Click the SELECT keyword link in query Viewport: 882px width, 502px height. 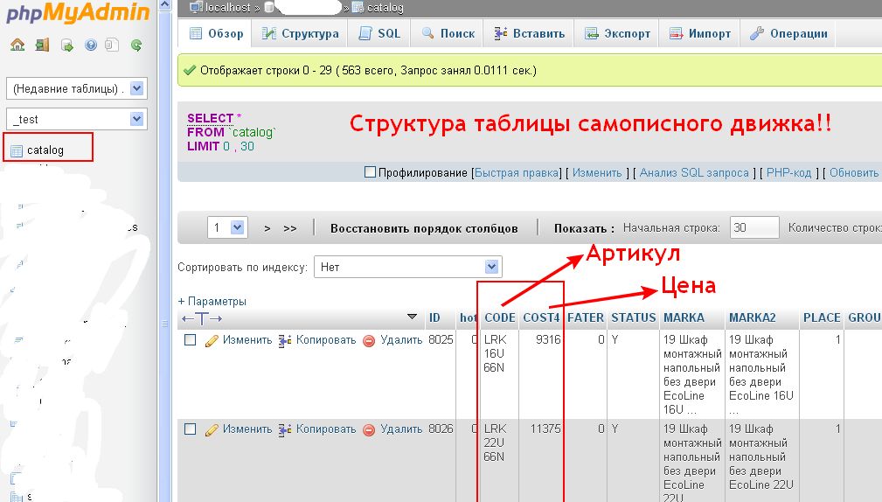tap(210, 118)
